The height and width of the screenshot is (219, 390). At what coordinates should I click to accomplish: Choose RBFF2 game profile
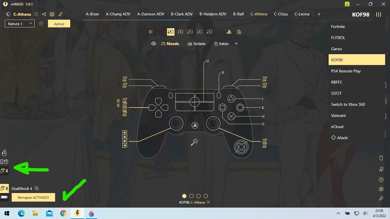pos(357,82)
